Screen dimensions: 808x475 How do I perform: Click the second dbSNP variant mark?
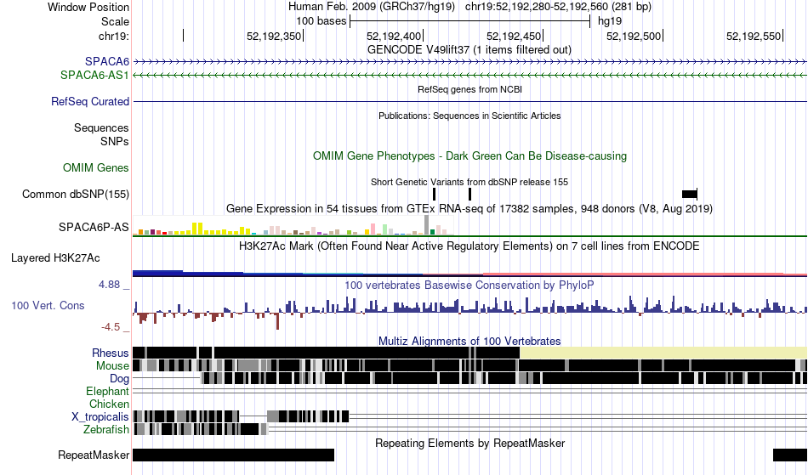(470, 194)
